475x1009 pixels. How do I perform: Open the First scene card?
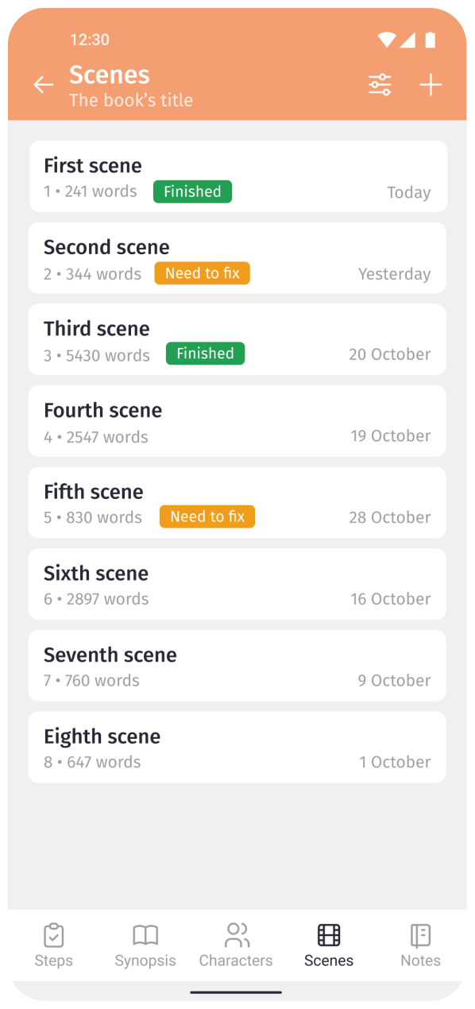(238, 176)
